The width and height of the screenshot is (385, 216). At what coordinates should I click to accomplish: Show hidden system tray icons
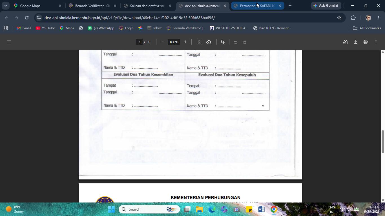pos(321,209)
